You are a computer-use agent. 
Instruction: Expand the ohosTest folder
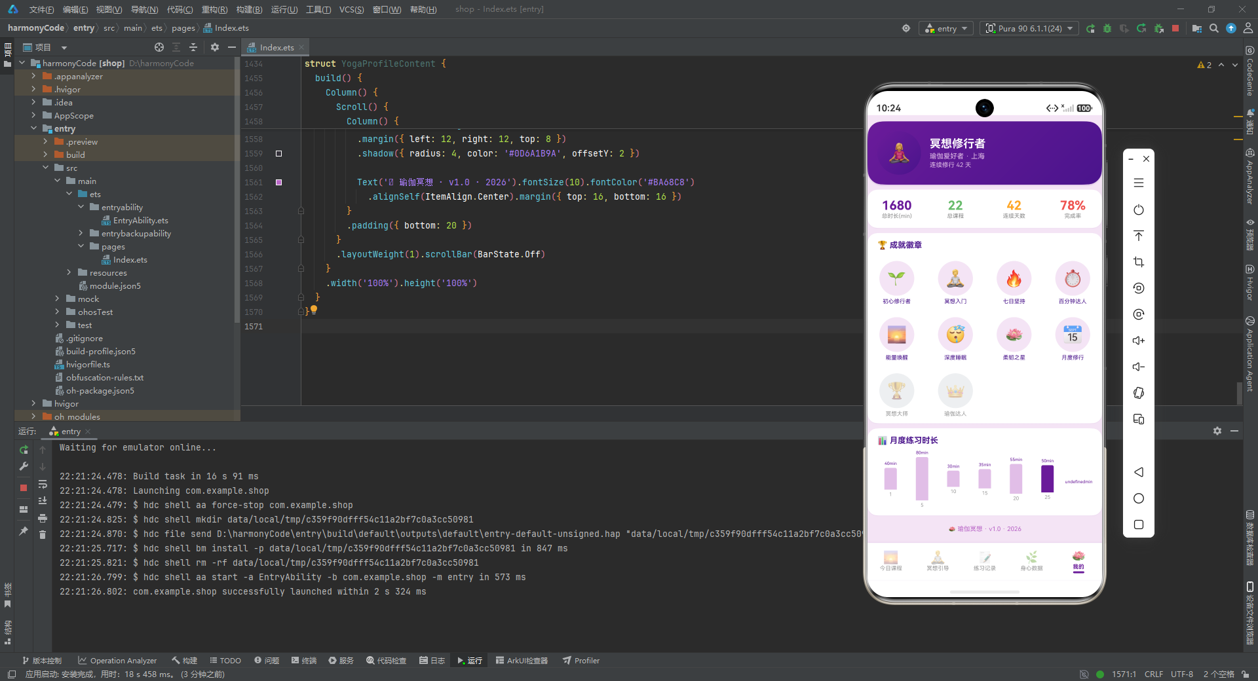[57, 312]
